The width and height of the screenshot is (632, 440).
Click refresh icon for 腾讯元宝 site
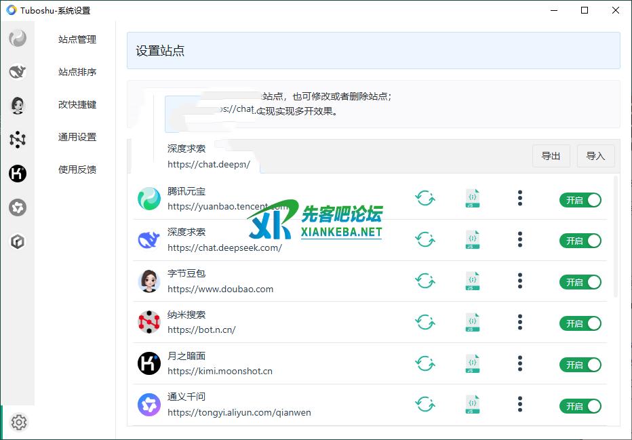[425, 199]
